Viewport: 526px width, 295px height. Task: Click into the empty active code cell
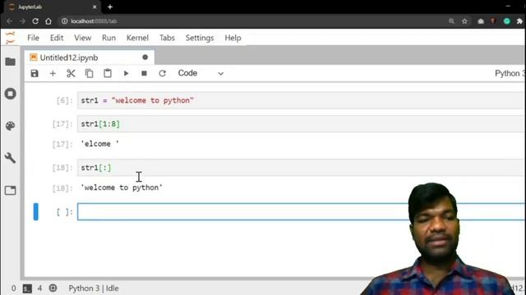pyautogui.click(x=301, y=211)
